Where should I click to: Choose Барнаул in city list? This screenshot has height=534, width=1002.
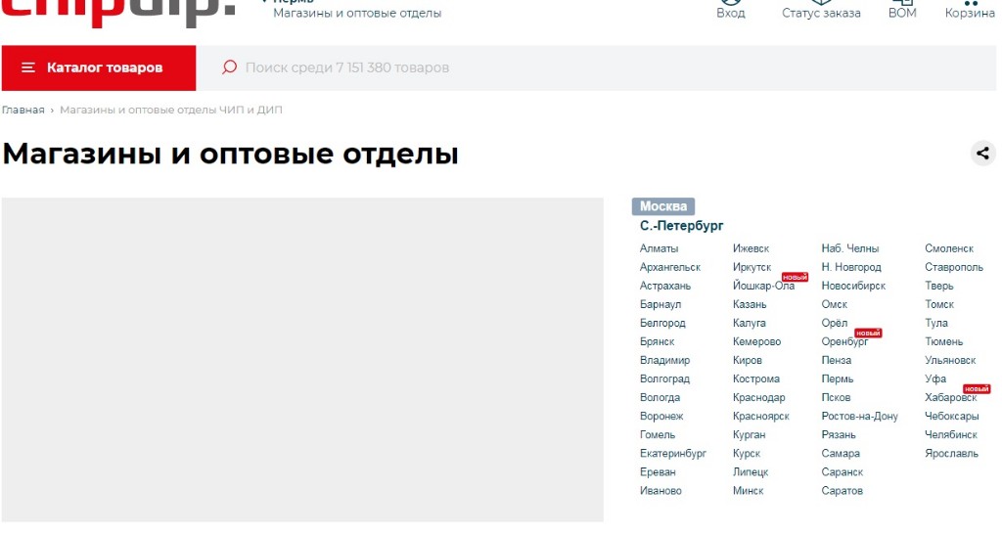tap(660, 304)
